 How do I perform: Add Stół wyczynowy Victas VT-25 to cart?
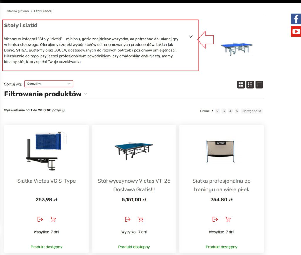click(x=141, y=219)
